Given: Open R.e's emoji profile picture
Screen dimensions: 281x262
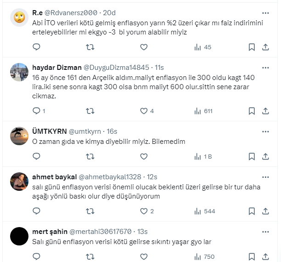Looking at the screenshot, I should [19, 18].
